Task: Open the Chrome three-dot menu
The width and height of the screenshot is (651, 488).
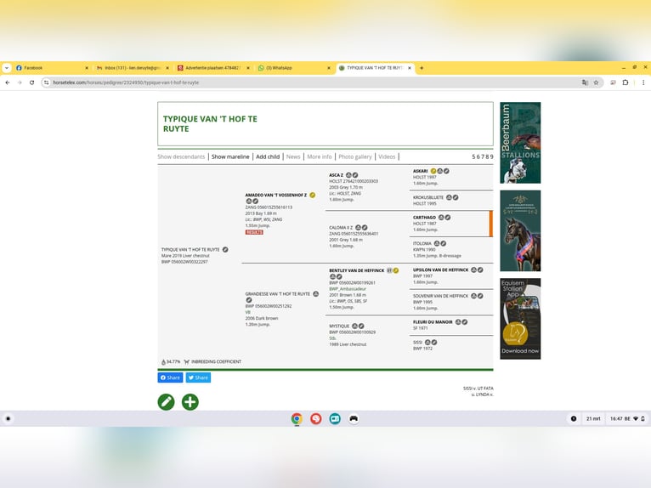Action: pos(642,82)
